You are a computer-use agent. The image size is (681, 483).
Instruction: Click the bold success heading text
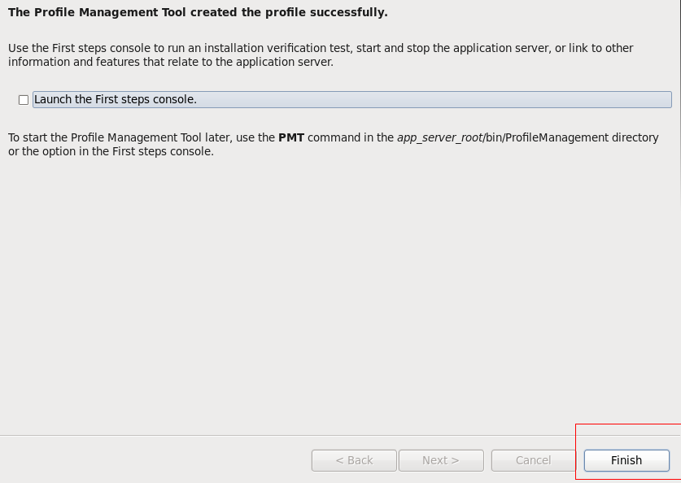(x=198, y=12)
